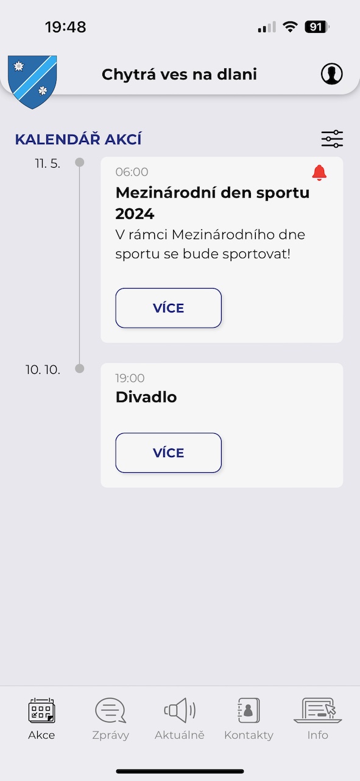Tap the village coat of arms logo
The image size is (360, 781).
click(32, 82)
